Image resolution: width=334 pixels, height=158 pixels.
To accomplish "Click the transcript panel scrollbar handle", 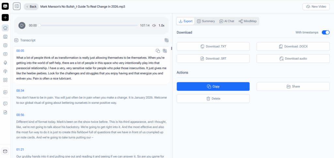I will [x=172, y=48].
